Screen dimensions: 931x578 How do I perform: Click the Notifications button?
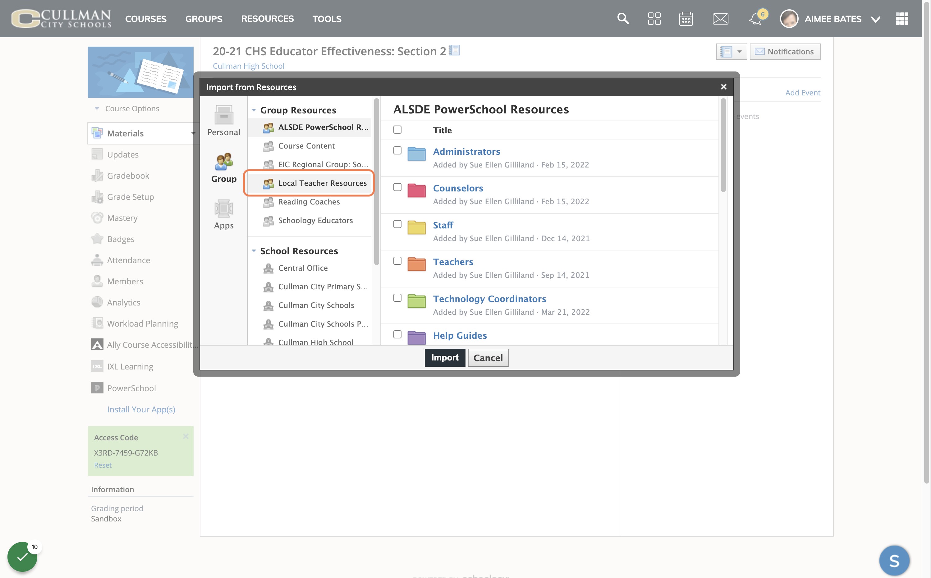coord(785,52)
